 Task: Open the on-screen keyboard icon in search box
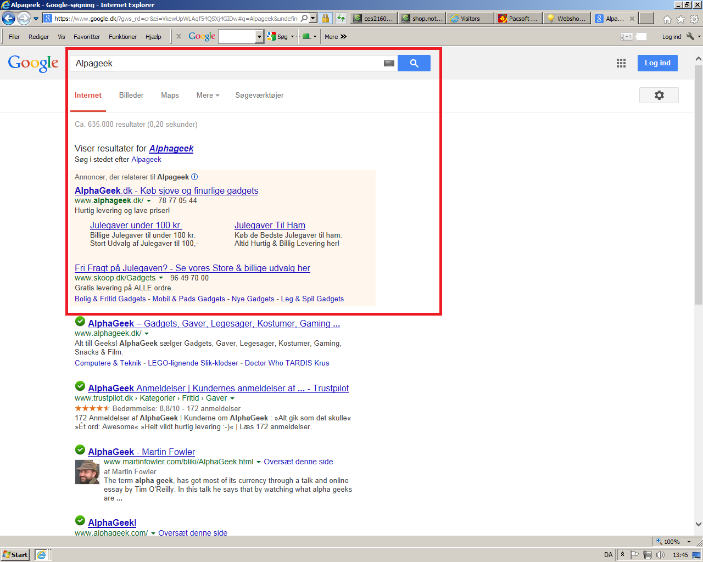coord(389,64)
